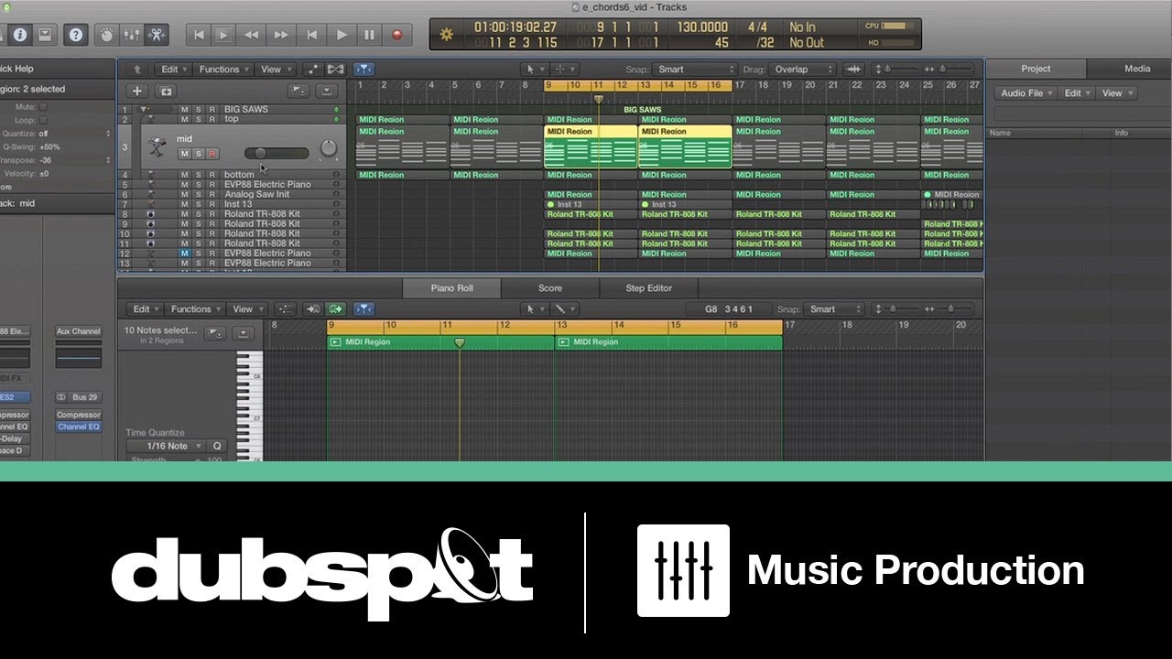Image resolution: width=1172 pixels, height=659 pixels.
Task: Open the Drag Overlap dropdown
Action: [802, 69]
